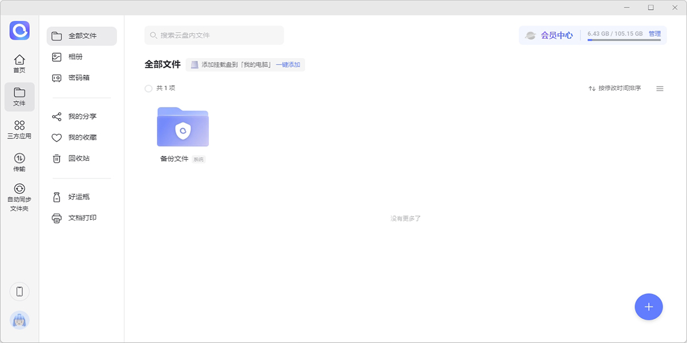Go to the 首页 home section
Image resolution: width=687 pixels, height=343 pixels.
[19, 63]
